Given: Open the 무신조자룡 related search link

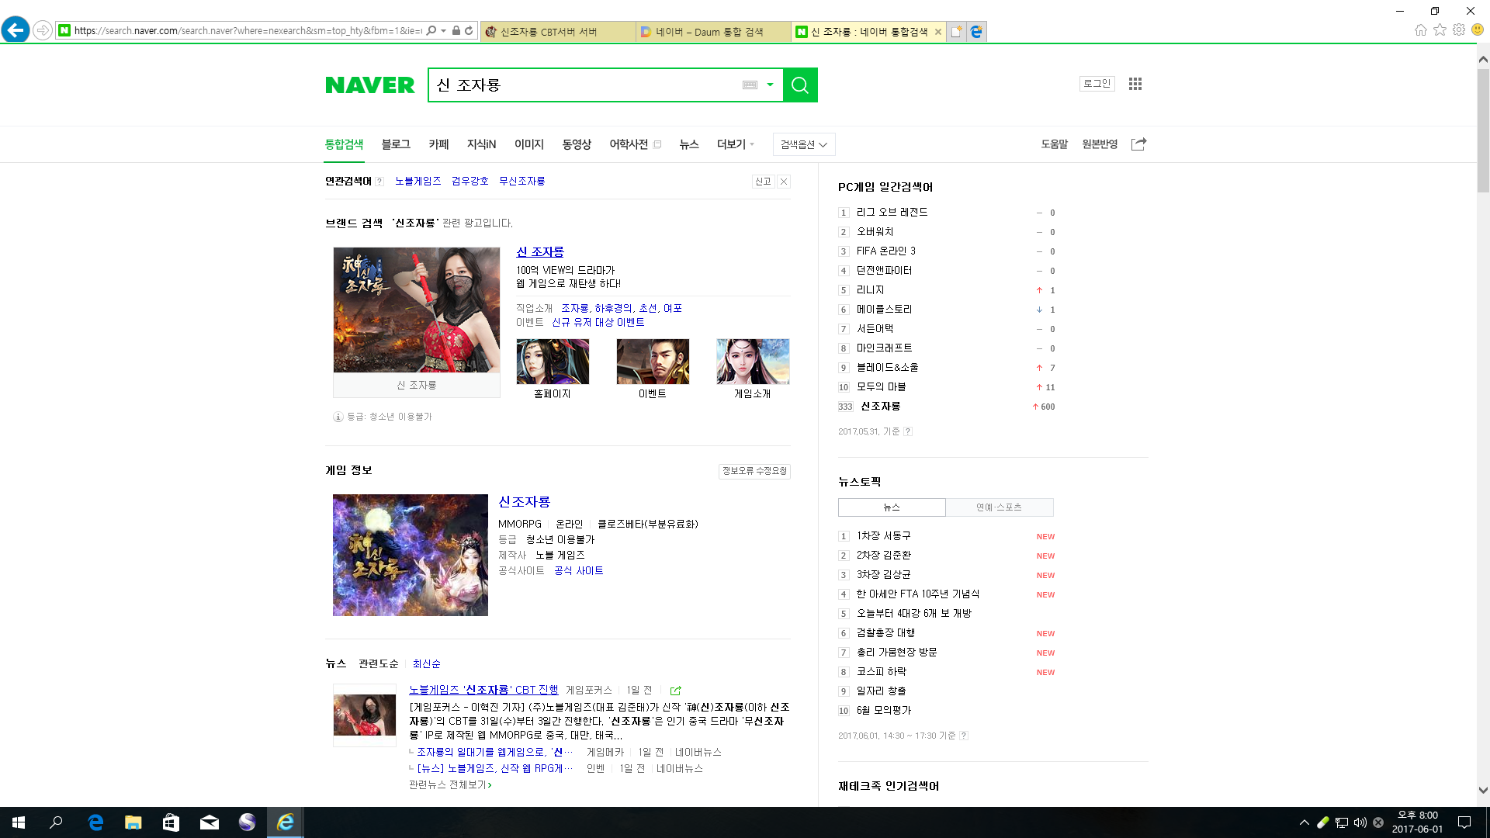Looking at the screenshot, I should click(x=522, y=182).
